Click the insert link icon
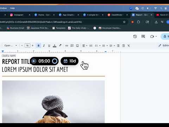 point(67,46)
